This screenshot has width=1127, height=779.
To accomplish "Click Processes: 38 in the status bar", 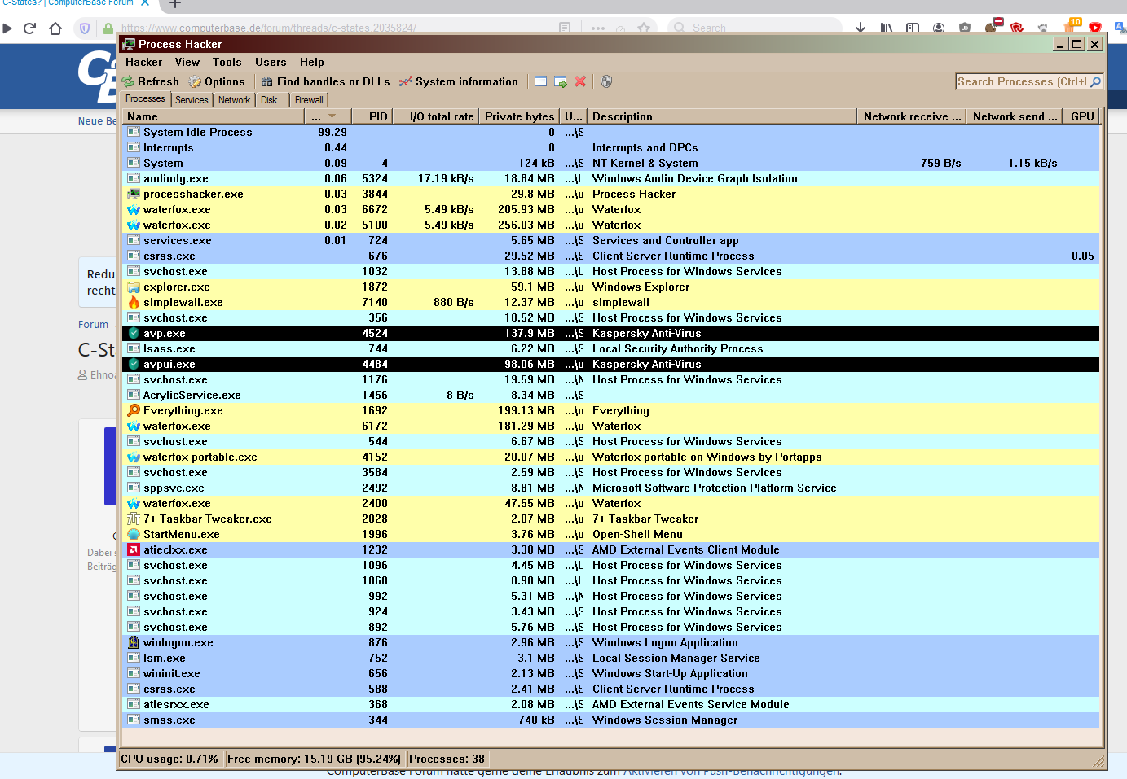I will click(x=447, y=759).
